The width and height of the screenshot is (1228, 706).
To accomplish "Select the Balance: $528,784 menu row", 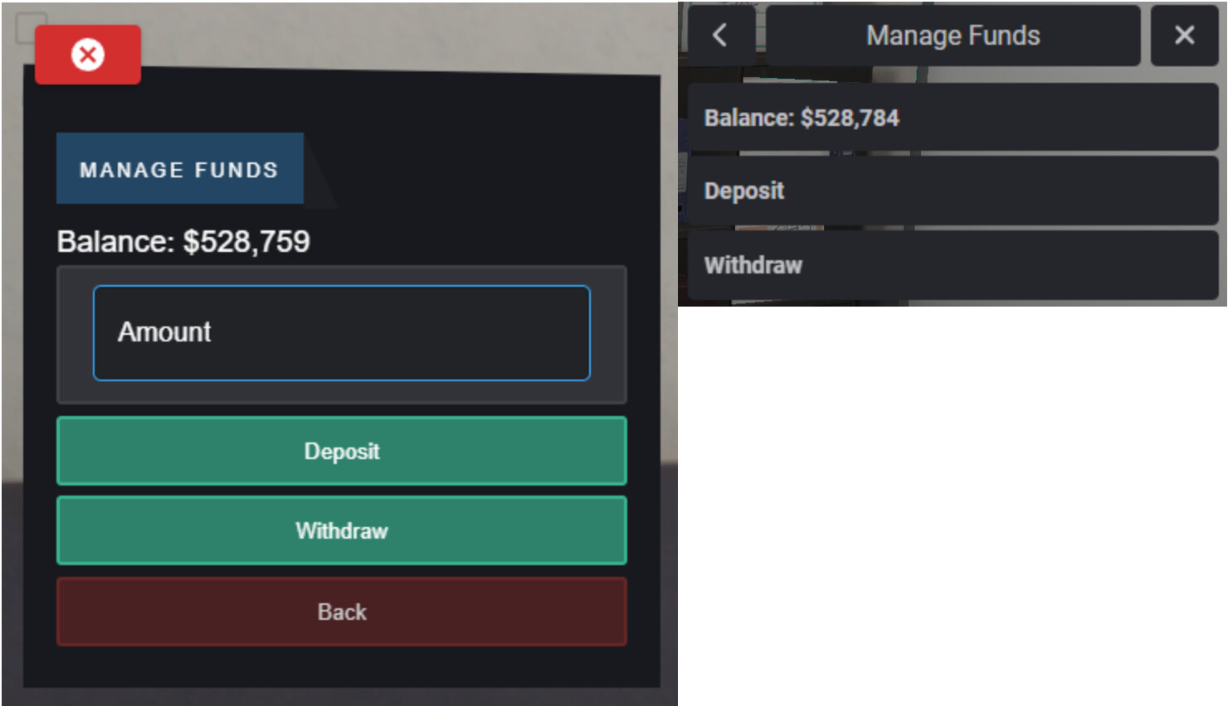I will [x=953, y=117].
